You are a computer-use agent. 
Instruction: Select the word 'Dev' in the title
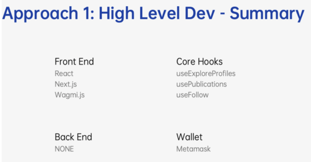[200, 13]
